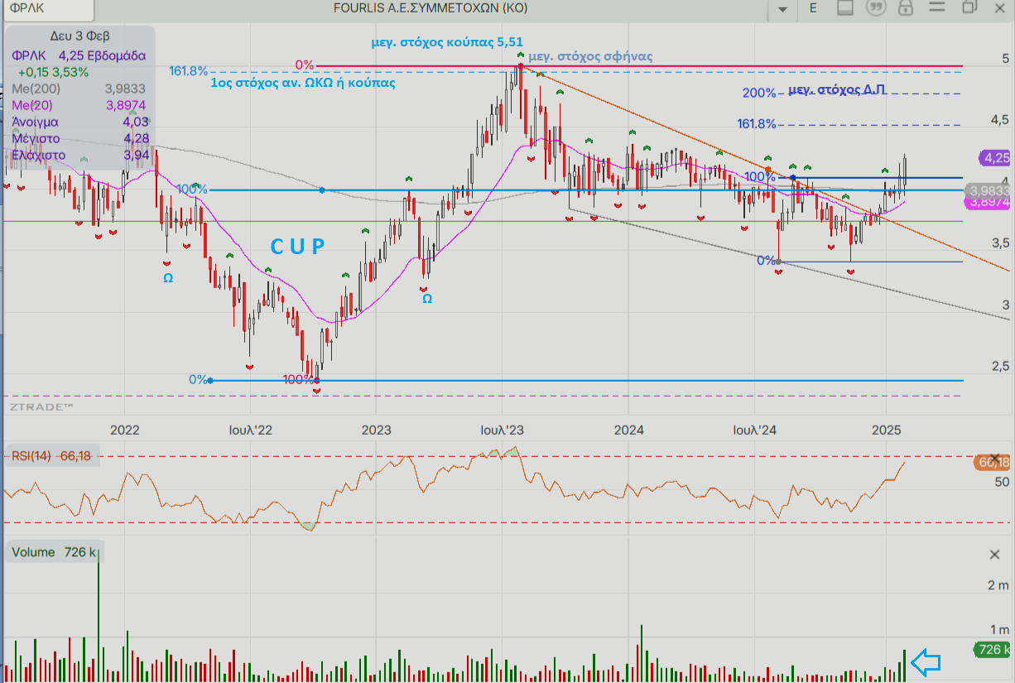Select the Ω marker below the 2023 pullback
Screen dimensions: 1015x683
[427, 298]
